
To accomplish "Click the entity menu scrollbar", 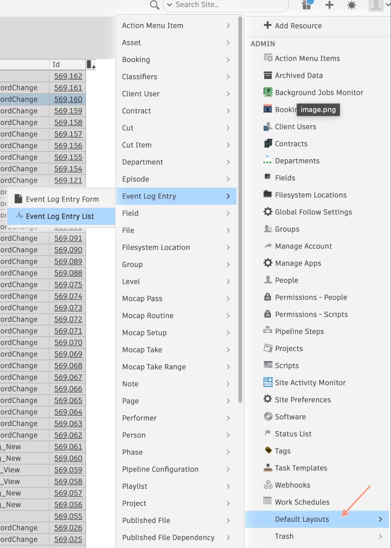I will [x=240, y=210].
